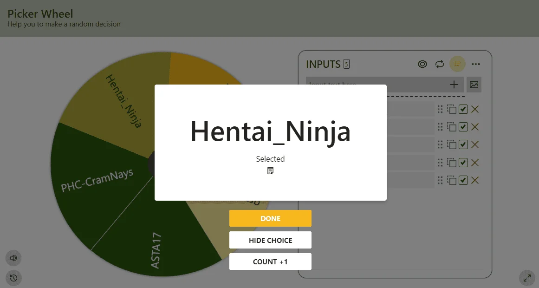Click the plus icon to add input
This screenshot has height=288, width=539.
point(454,85)
